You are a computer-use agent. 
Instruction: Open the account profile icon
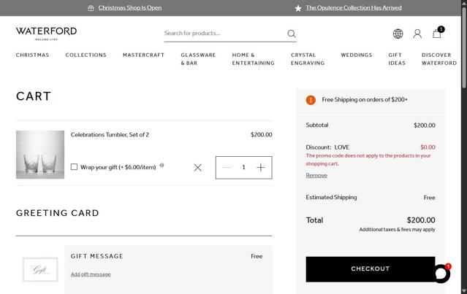click(x=417, y=34)
